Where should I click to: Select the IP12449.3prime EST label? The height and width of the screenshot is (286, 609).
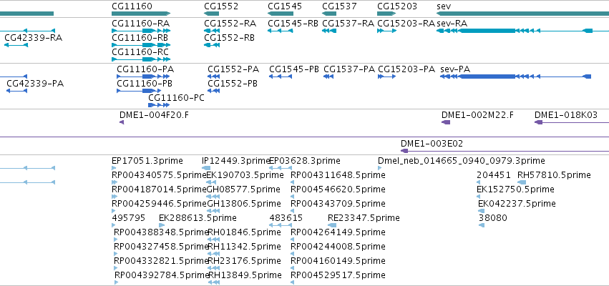pos(235,161)
